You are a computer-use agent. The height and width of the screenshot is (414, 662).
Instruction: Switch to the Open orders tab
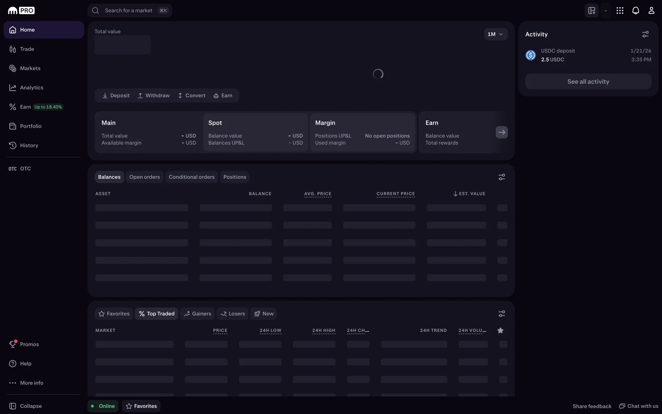click(x=144, y=177)
